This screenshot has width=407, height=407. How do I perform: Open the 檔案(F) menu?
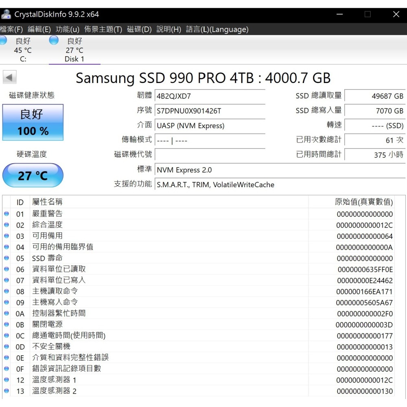pyautogui.click(x=11, y=29)
